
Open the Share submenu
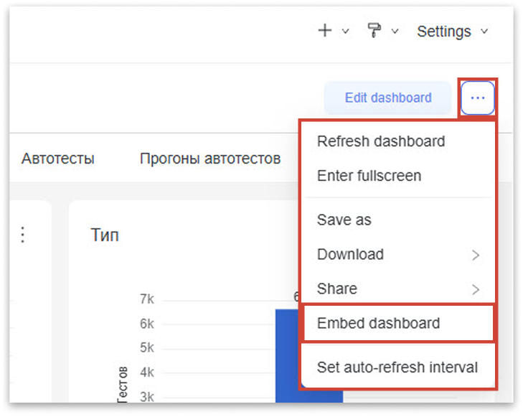pyautogui.click(x=397, y=289)
